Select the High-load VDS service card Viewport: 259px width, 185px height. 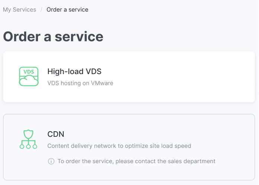(129, 77)
